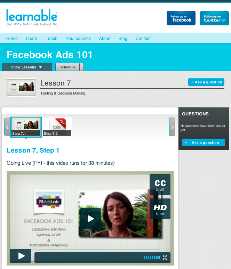Viewport: 231px width, 269px height.
Task: Click the Lesson 7, Step 1 heading
Action: click(x=33, y=150)
